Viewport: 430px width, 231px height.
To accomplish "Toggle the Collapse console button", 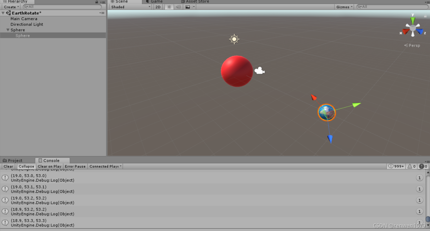I will [26, 166].
